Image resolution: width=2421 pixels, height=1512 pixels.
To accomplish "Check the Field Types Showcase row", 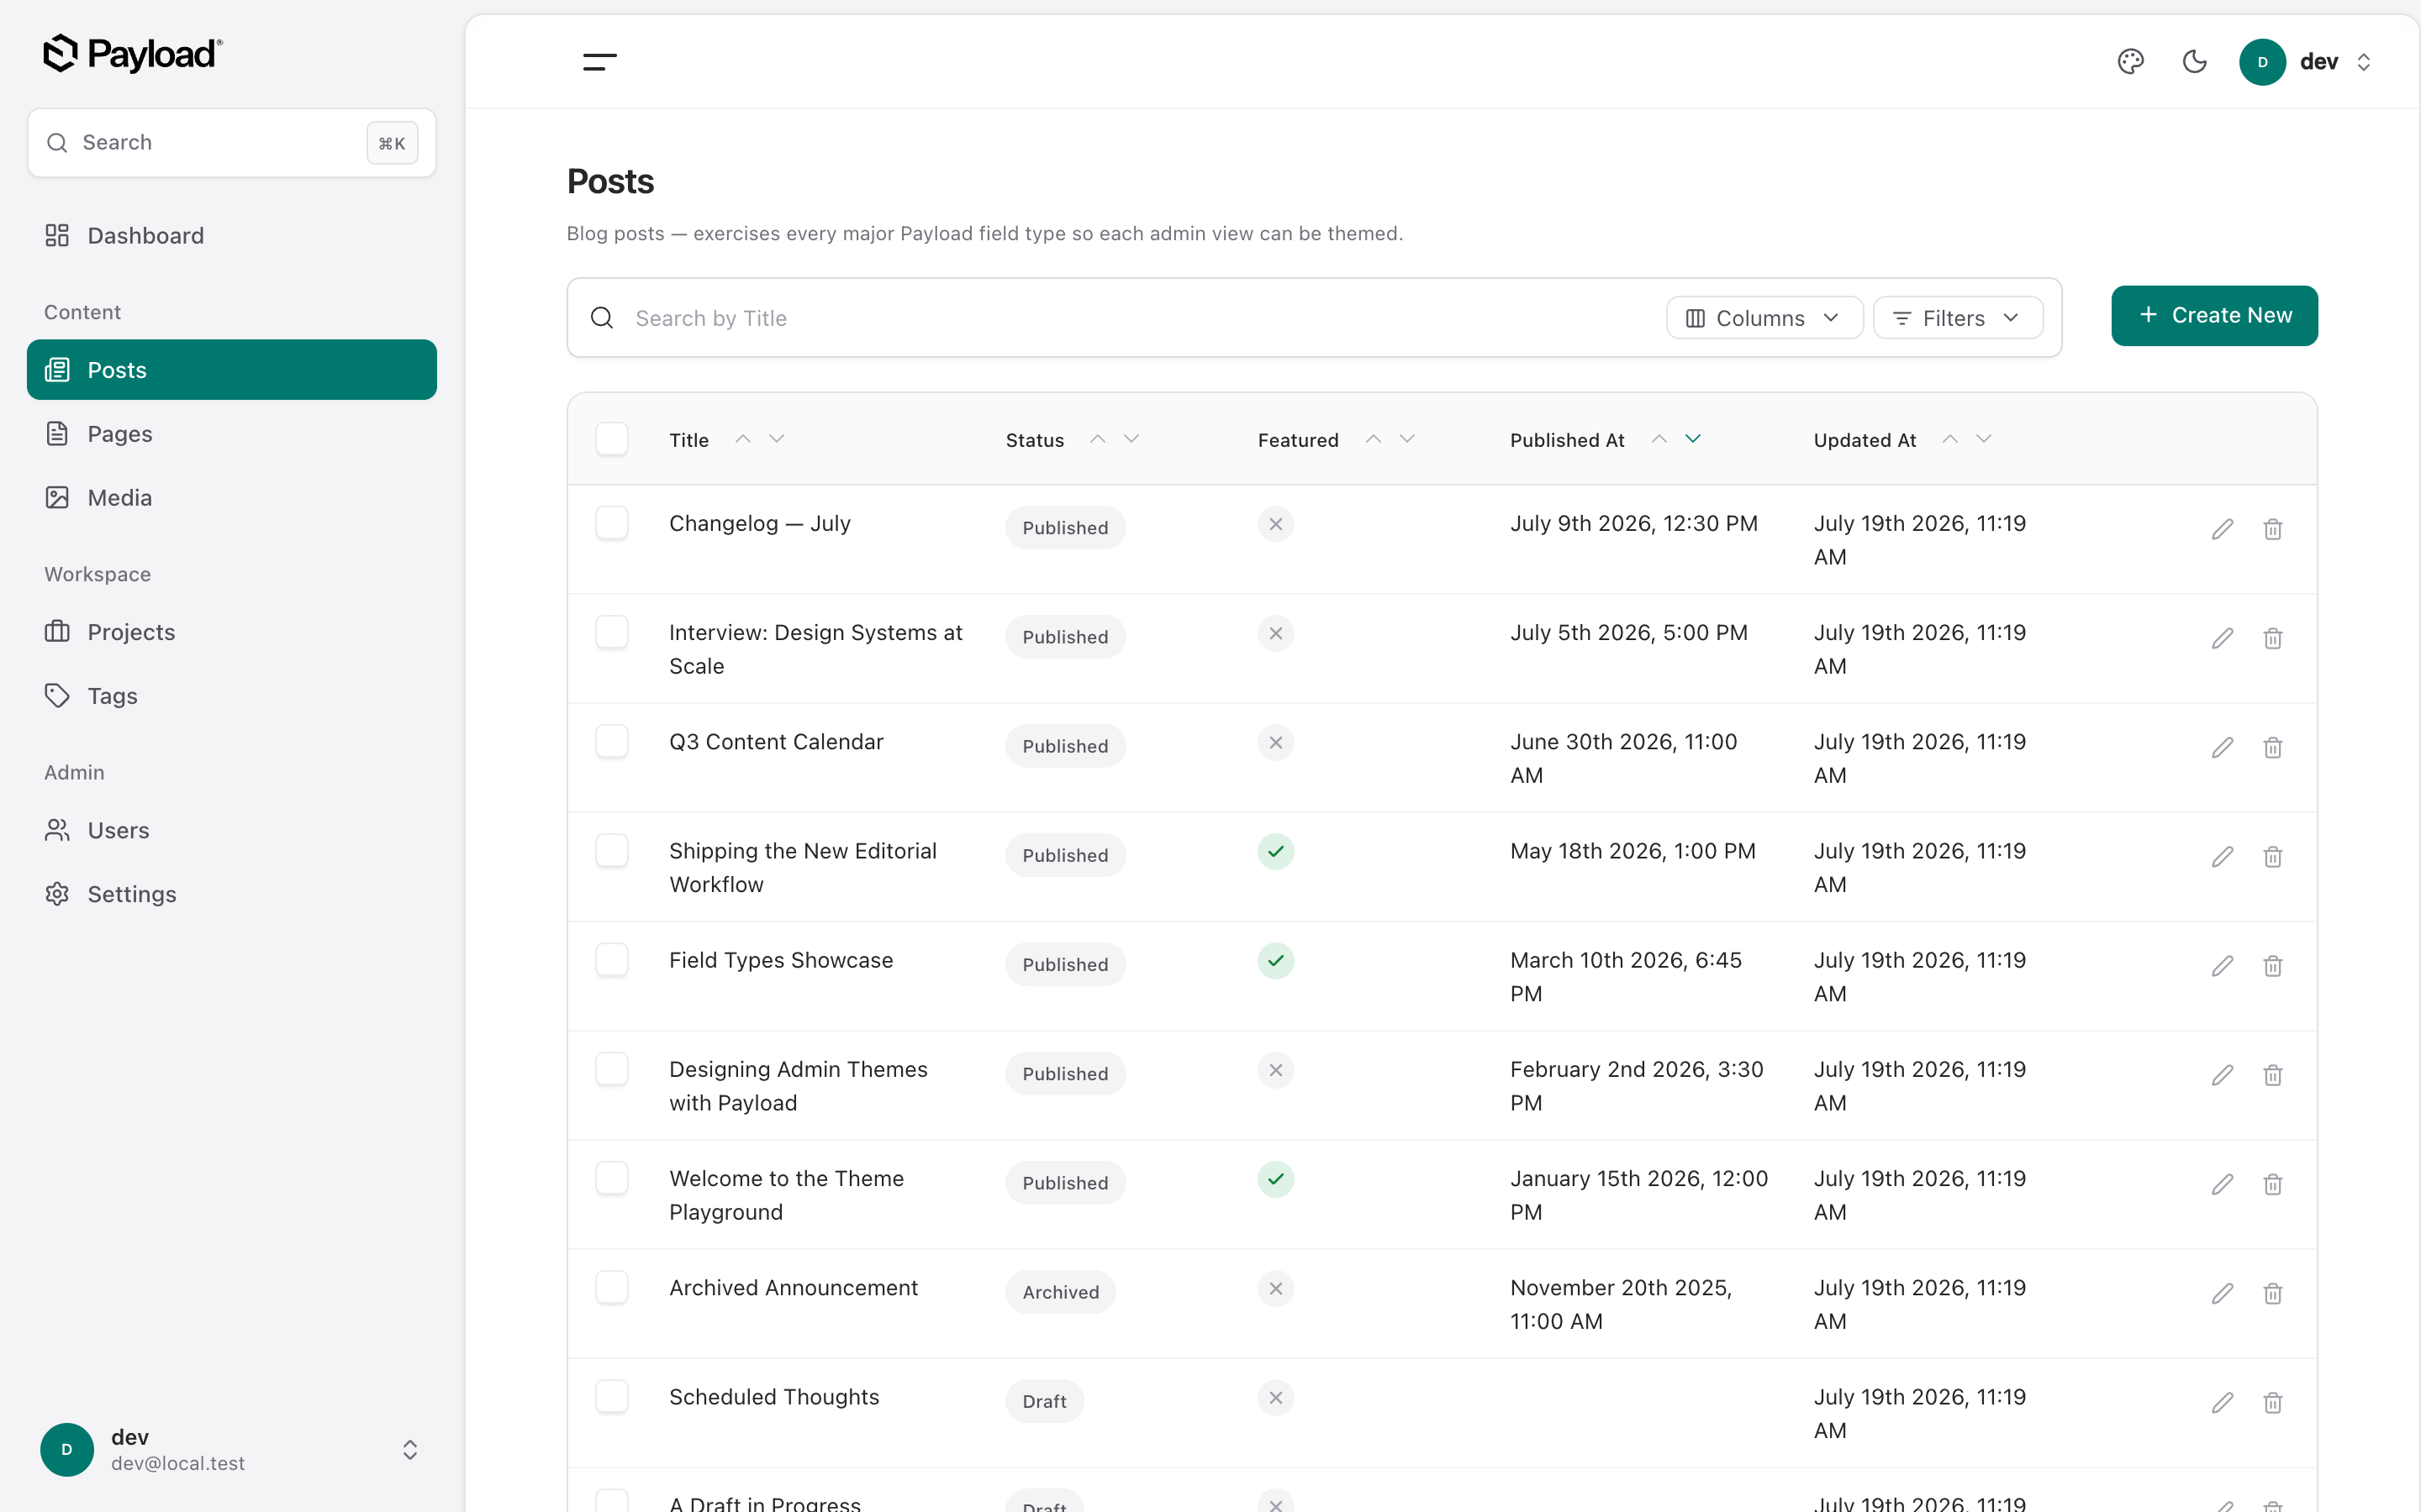I will click(611, 959).
